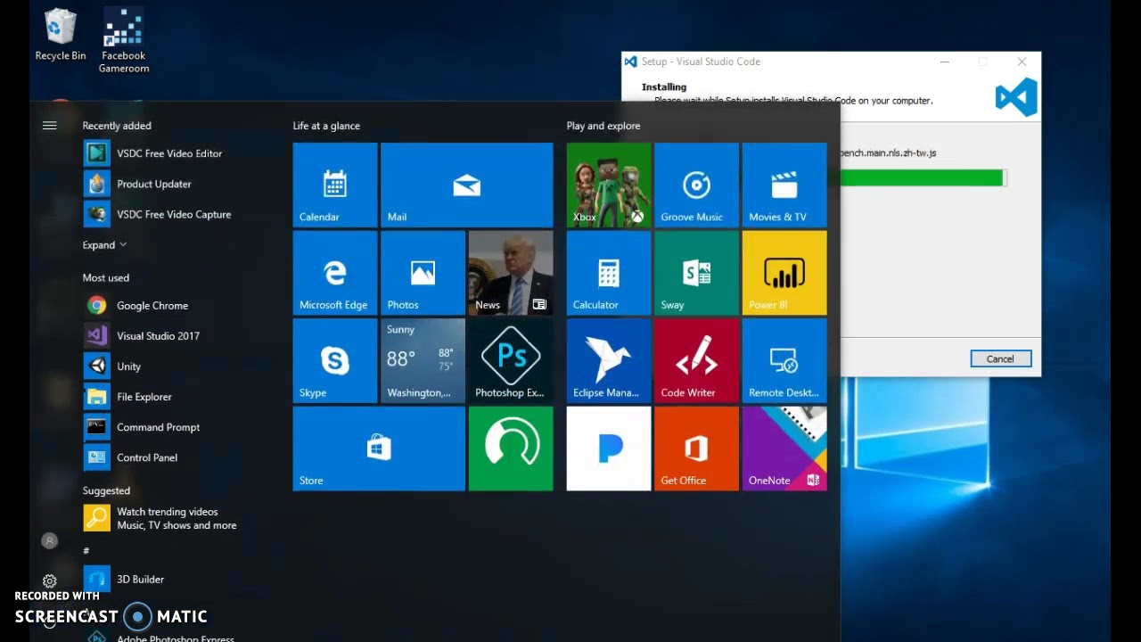Launch Code Writer tile
1141x642 pixels.
pos(696,360)
